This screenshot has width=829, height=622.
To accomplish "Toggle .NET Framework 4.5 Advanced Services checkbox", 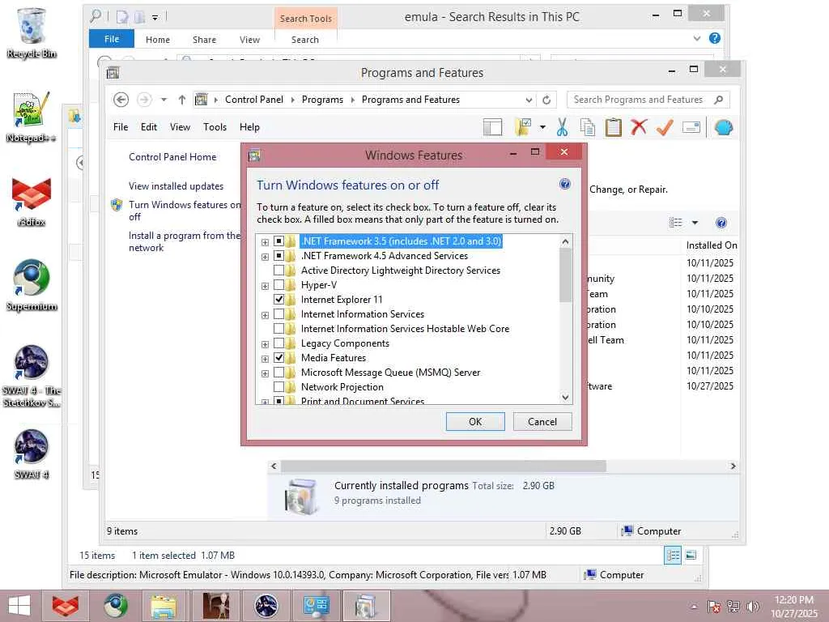I will point(278,256).
